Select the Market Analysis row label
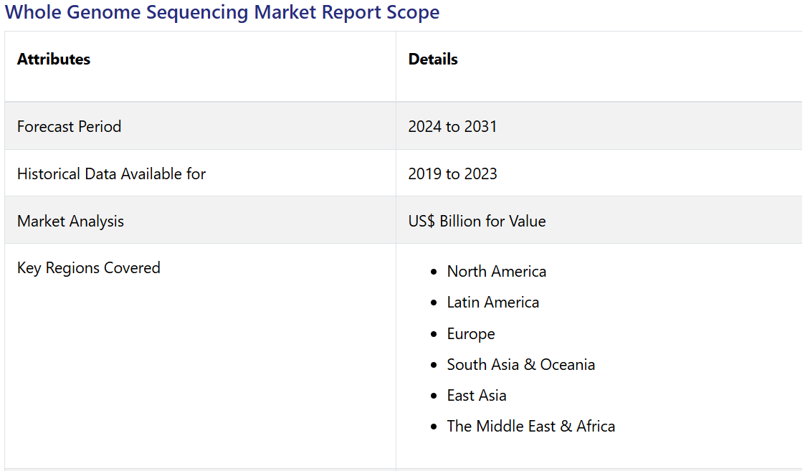The width and height of the screenshot is (805, 471). tap(70, 221)
